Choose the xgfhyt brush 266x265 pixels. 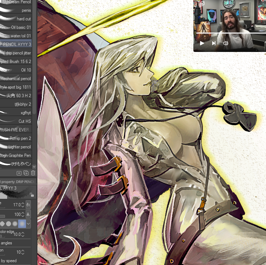(x=16, y=112)
